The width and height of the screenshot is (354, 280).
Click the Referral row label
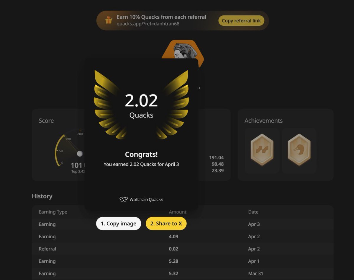click(47, 249)
